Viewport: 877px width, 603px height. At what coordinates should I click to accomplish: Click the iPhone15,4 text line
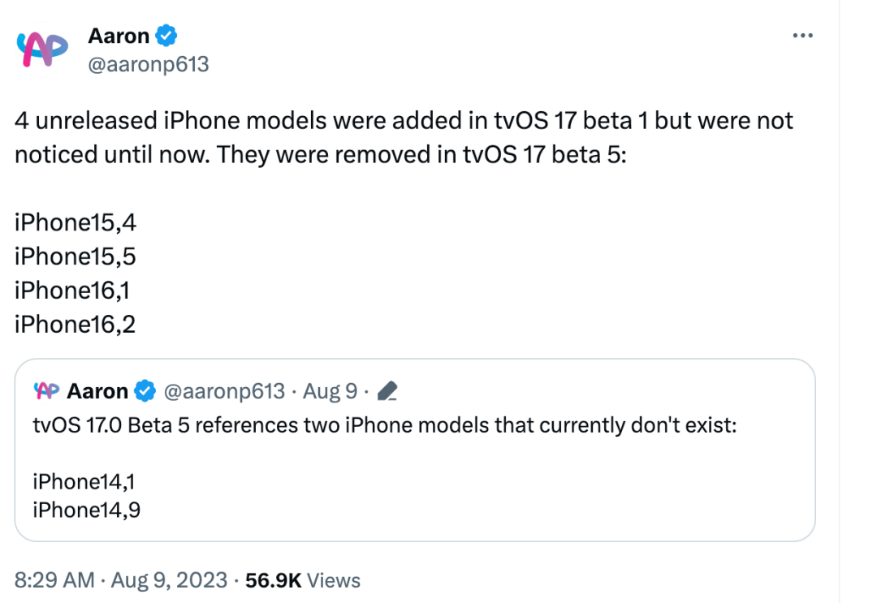click(x=76, y=222)
